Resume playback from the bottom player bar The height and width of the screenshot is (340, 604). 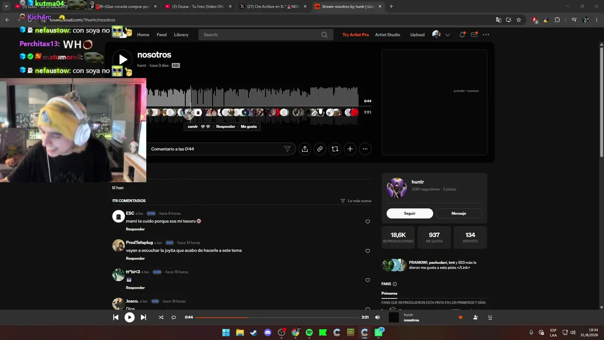coord(129,317)
